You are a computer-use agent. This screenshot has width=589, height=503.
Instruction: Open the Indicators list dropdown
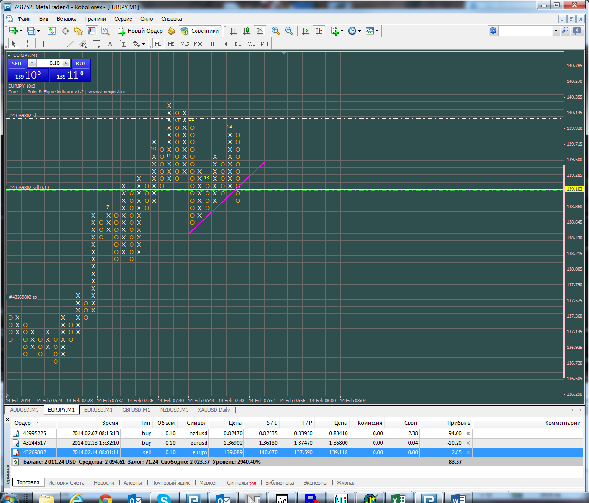pos(337,31)
